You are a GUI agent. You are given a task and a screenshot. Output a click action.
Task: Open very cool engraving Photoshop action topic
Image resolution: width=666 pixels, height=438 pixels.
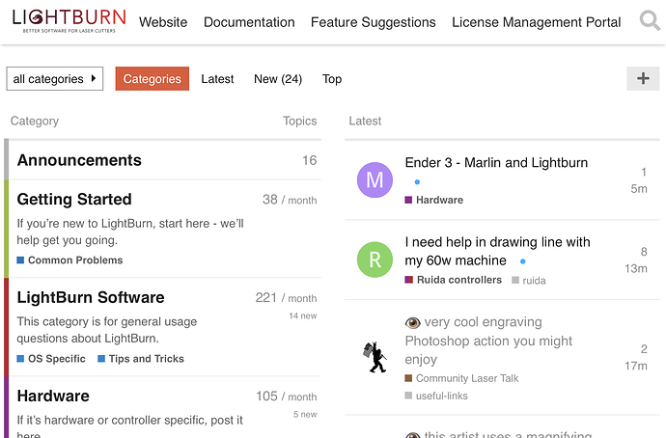488,341
